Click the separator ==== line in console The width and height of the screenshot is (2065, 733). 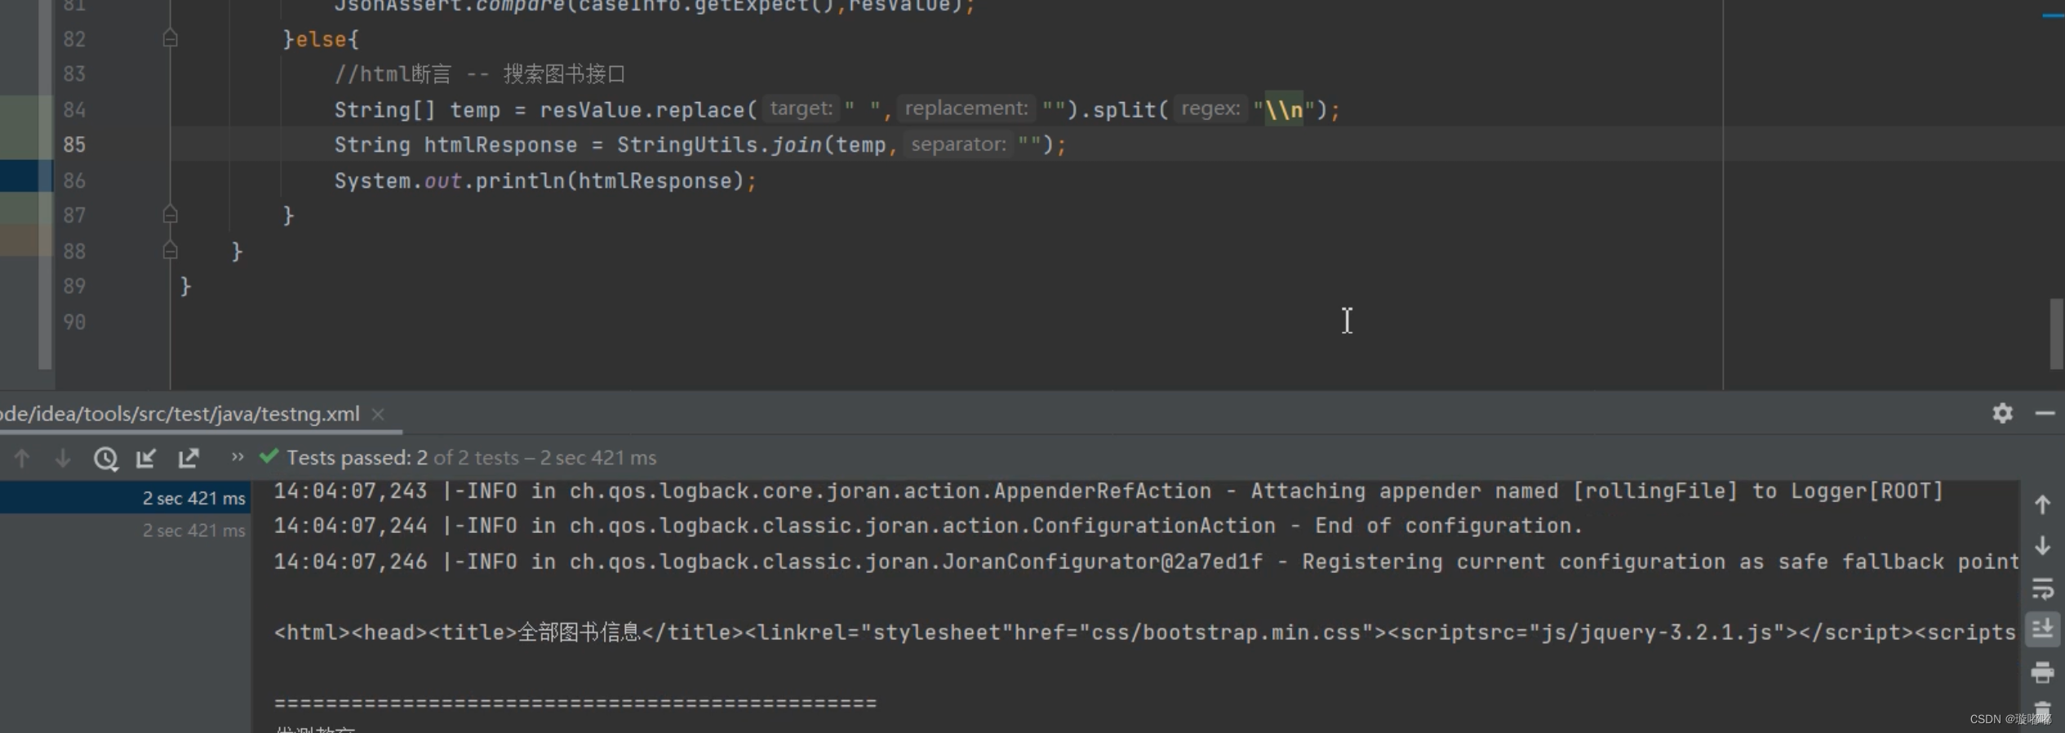coord(575,702)
